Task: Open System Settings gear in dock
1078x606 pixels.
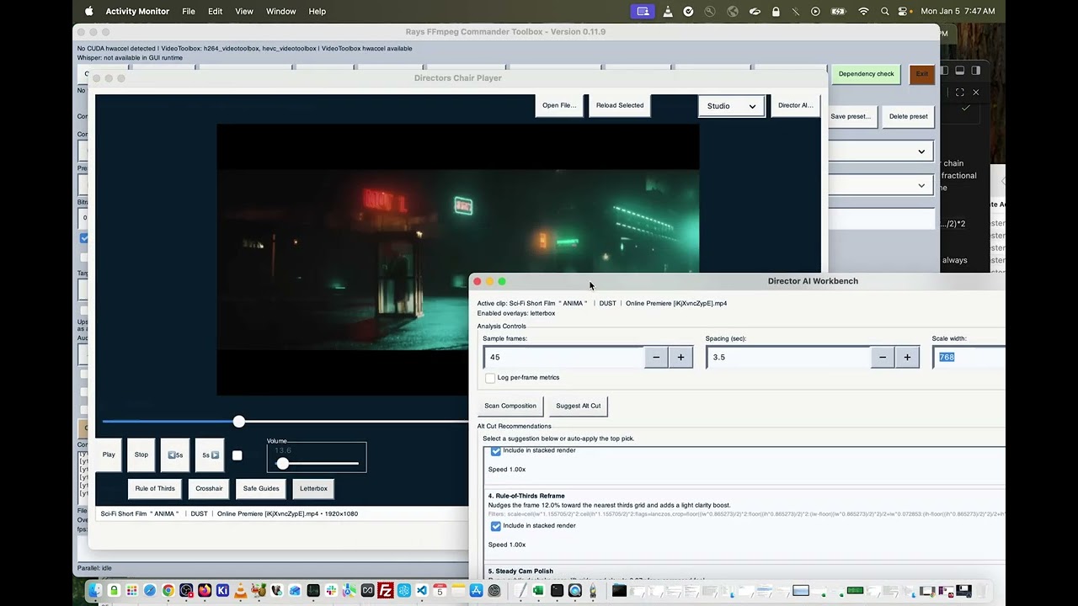Action: point(494,591)
